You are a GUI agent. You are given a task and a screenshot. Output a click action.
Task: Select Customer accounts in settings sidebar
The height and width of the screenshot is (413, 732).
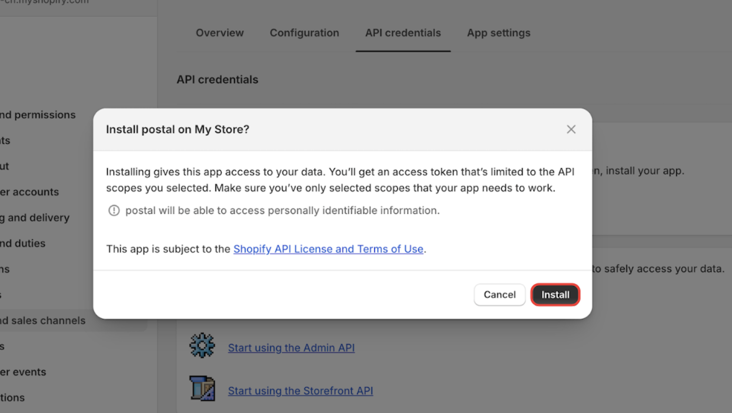click(x=29, y=192)
